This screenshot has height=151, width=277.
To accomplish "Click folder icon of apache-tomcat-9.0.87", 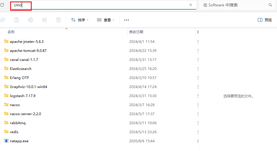I will pyautogui.click(x=6, y=50).
